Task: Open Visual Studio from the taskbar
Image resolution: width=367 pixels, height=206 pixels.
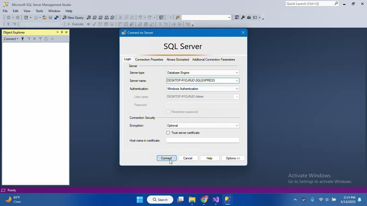Action: (216, 200)
